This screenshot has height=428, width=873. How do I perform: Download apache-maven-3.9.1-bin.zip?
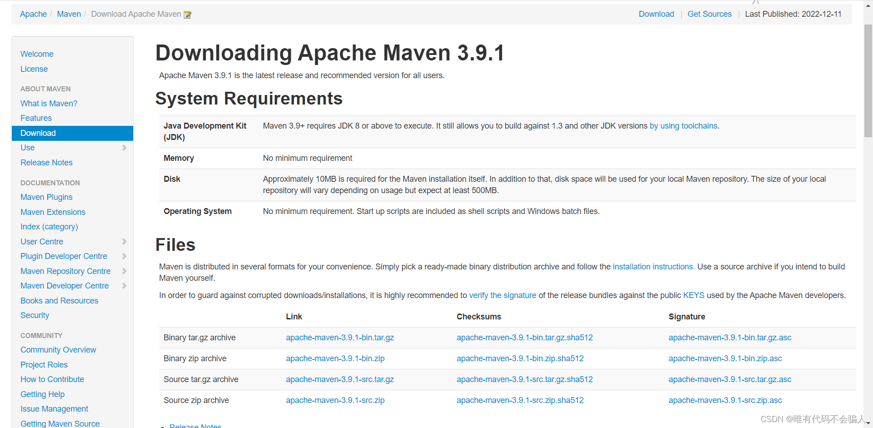(335, 358)
